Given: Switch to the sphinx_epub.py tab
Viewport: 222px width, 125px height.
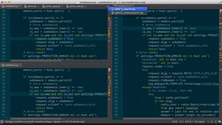Looking at the screenshot, I should 53,6.
